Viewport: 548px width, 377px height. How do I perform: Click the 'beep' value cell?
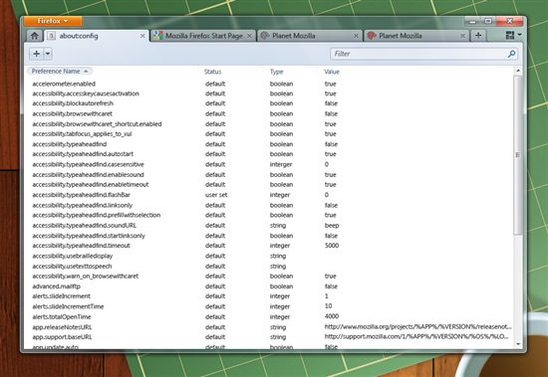[332, 226]
